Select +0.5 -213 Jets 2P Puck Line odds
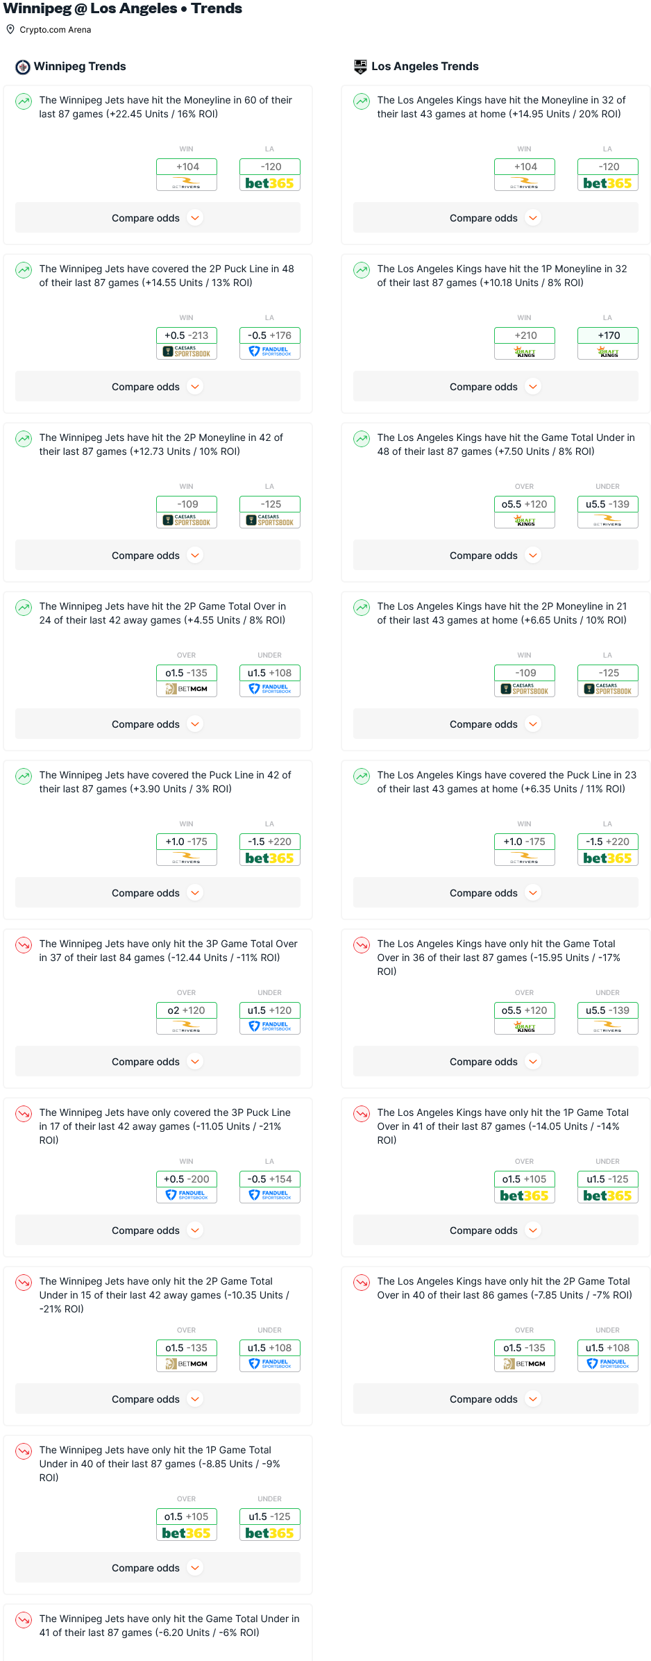This screenshot has width=651, height=1661. click(187, 335)
